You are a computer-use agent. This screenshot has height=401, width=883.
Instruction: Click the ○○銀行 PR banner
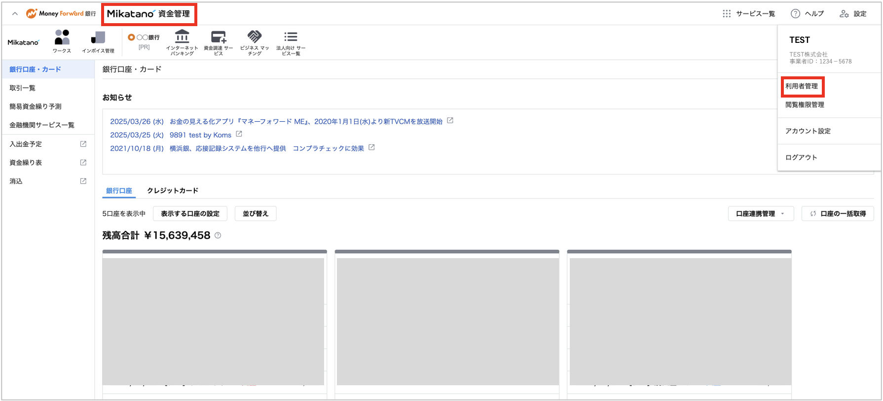pyautogui.click(x=144, y=42)
